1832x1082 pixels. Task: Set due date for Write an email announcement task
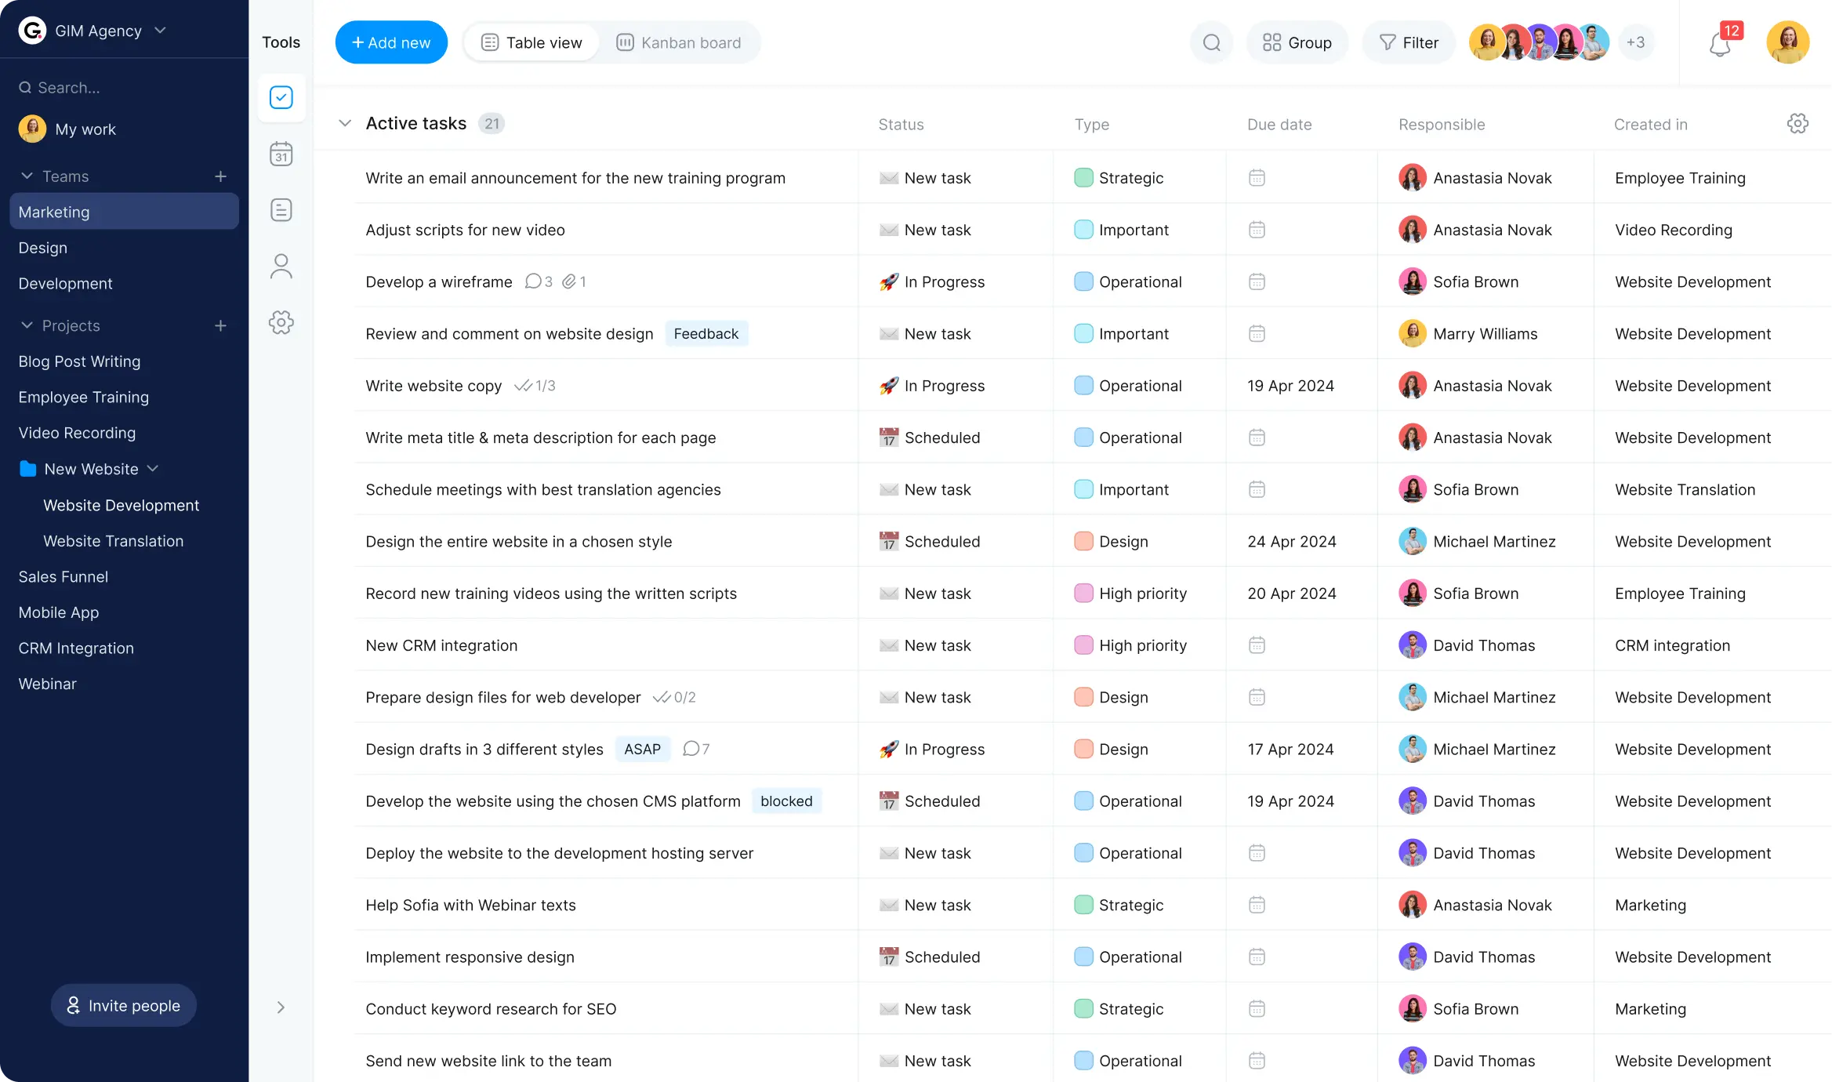(x=1257, y=178)
